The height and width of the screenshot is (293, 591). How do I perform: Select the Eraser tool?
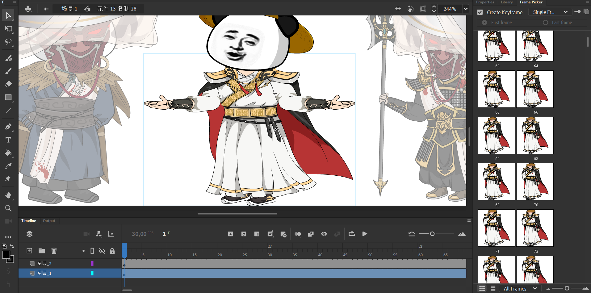click(8, 84)
